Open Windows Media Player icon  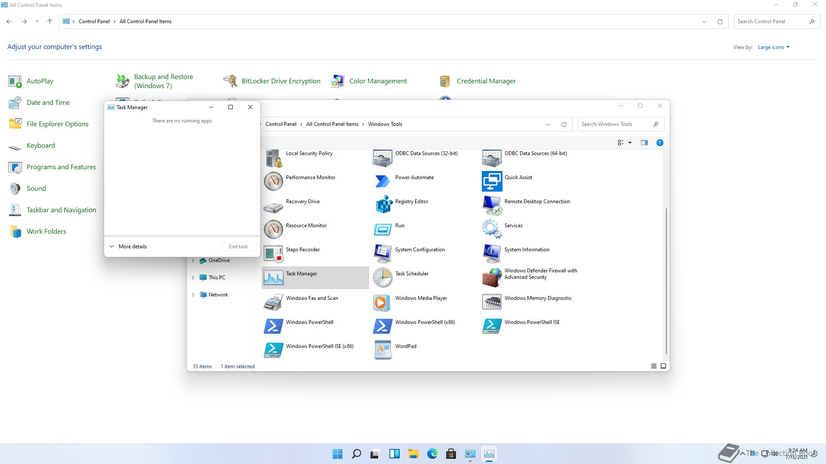pyautogui.click(x=382, y=302)
